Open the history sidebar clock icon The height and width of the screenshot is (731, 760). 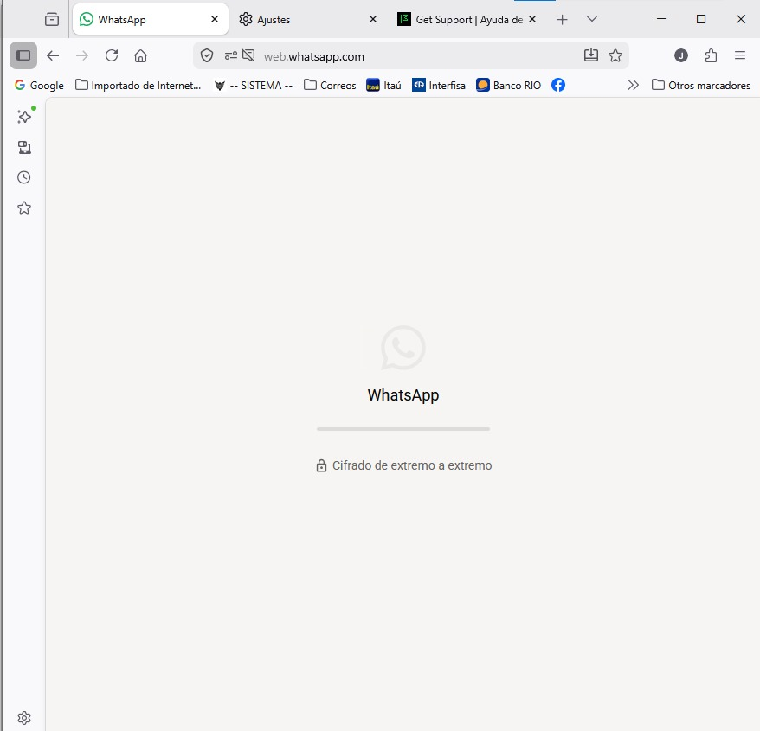(x=24, y=177)
